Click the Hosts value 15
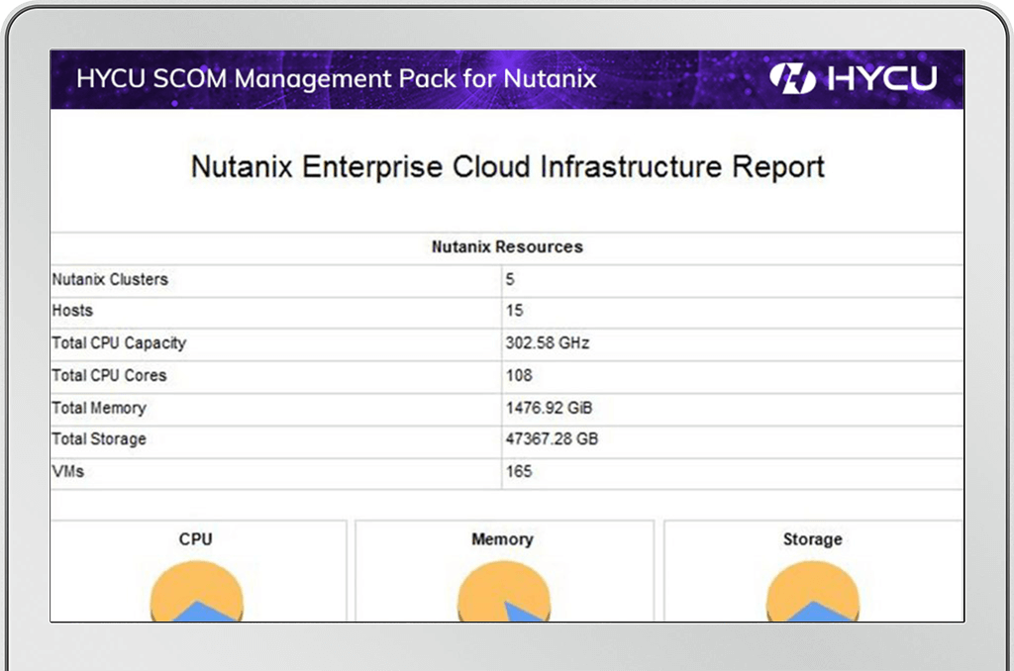Screen dimensions: 1014x671 coord(514,311)
